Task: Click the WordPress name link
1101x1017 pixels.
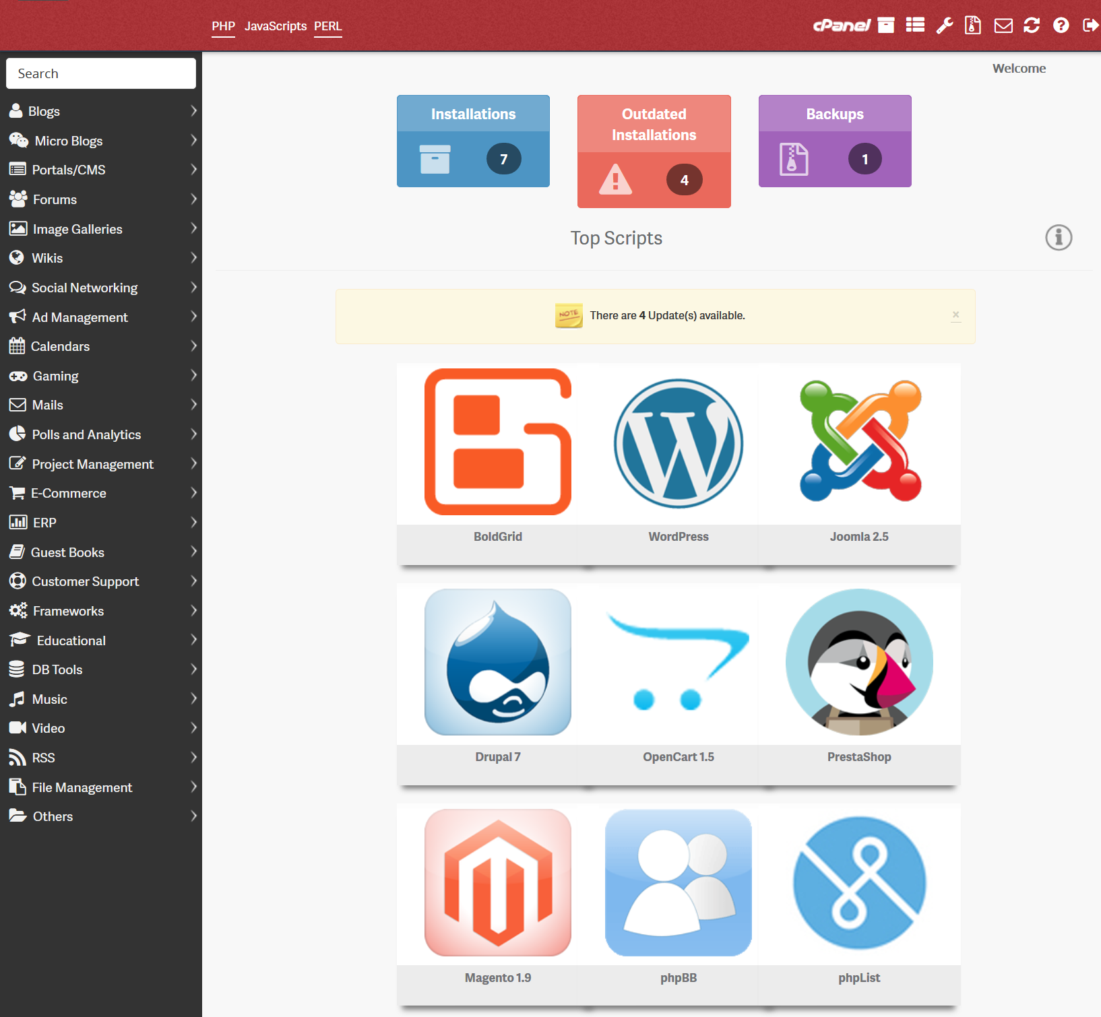Action: (x=679, y=537)
